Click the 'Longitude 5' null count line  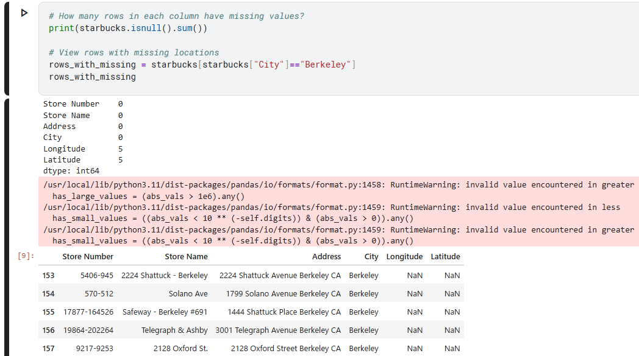coord(83,149)
